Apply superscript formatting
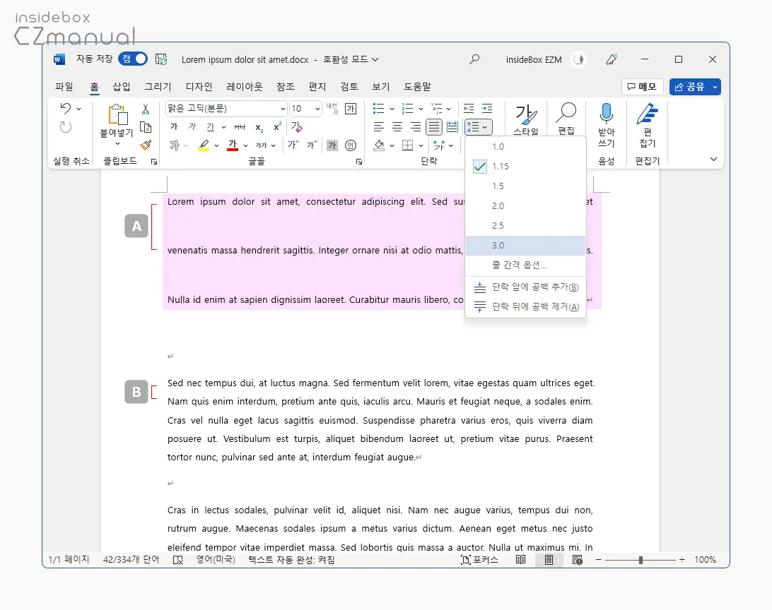Screen dimensions: 772x610 point(277,127)
